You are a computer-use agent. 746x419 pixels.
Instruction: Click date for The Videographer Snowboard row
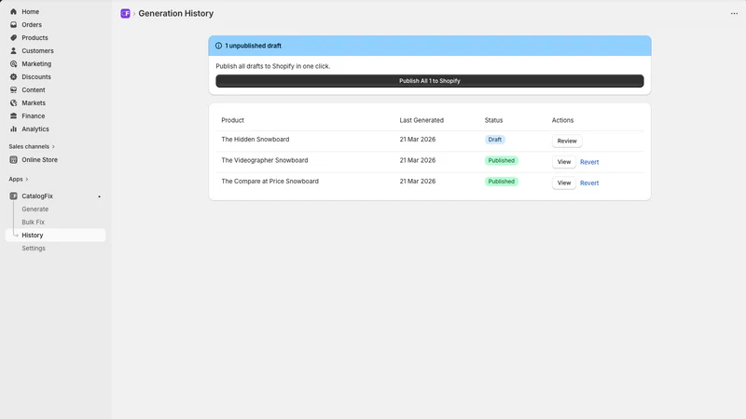tap(417, 160)
